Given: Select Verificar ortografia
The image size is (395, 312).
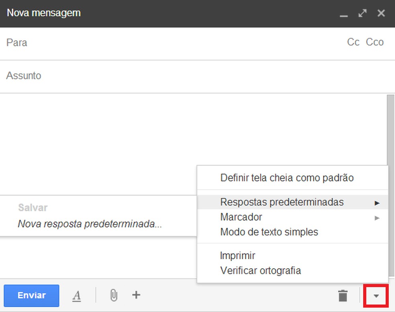Looking at the screenshot, I should [260, 270].
